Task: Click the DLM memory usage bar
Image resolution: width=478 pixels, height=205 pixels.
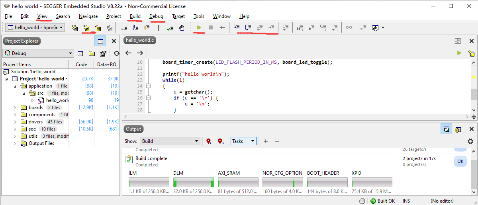Action: pyautogui.click(x=194, y=182)
